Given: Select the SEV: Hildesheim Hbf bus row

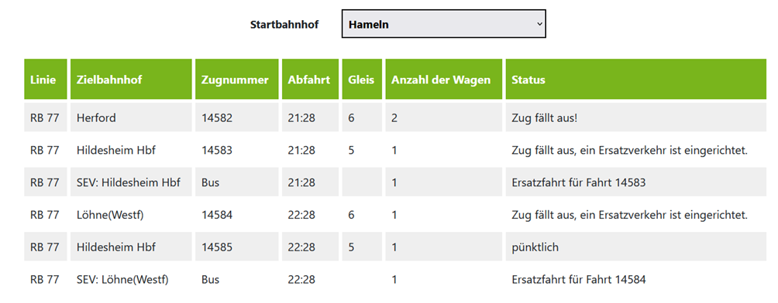Looking at the screenshot, I should tap(395, 182).
